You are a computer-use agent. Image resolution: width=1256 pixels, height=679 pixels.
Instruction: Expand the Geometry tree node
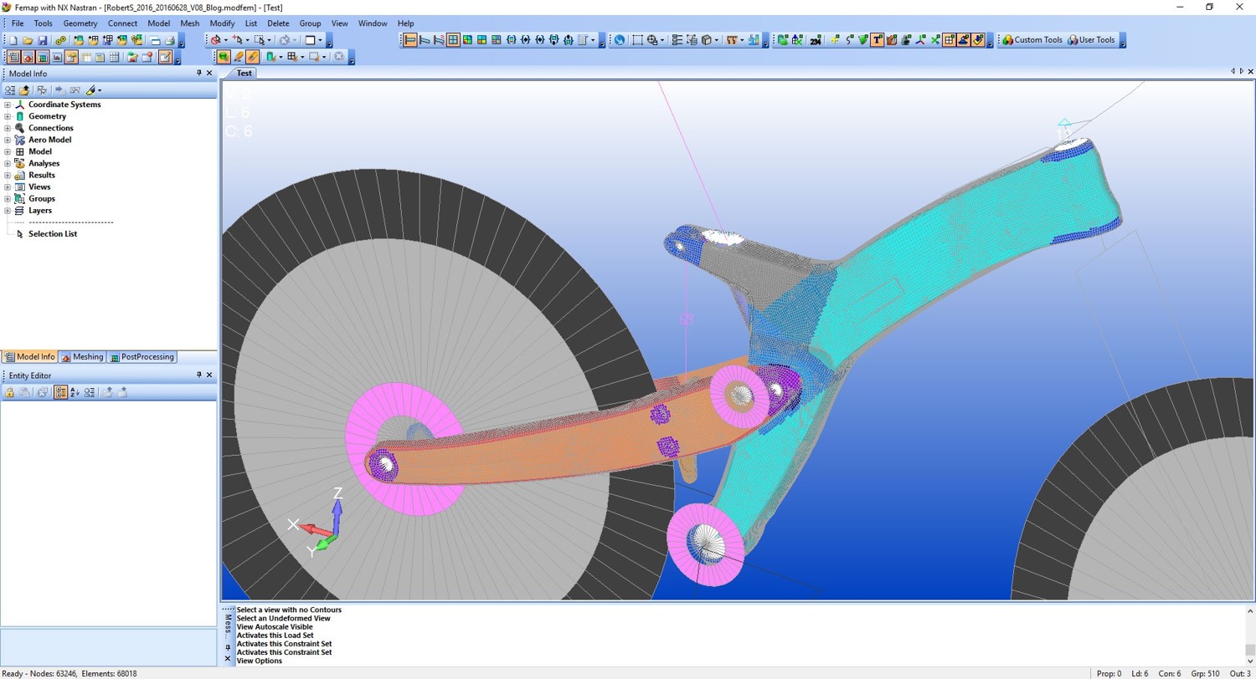click(8, 116)
